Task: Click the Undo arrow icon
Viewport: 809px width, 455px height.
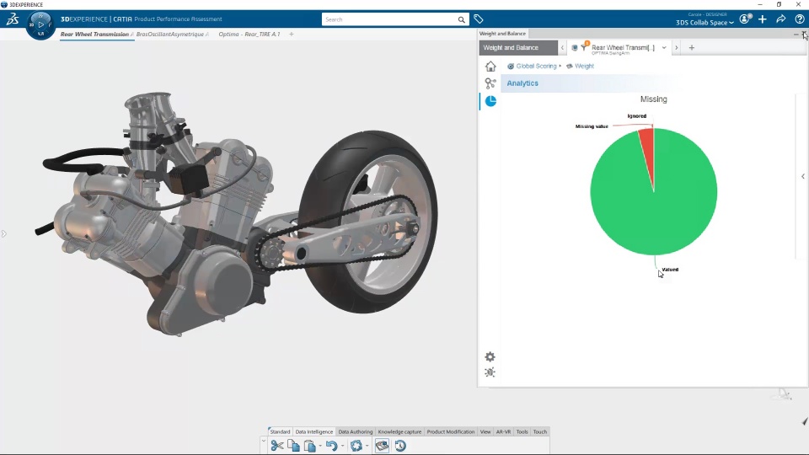Action: pyautogui.click(x=331, y=446)
